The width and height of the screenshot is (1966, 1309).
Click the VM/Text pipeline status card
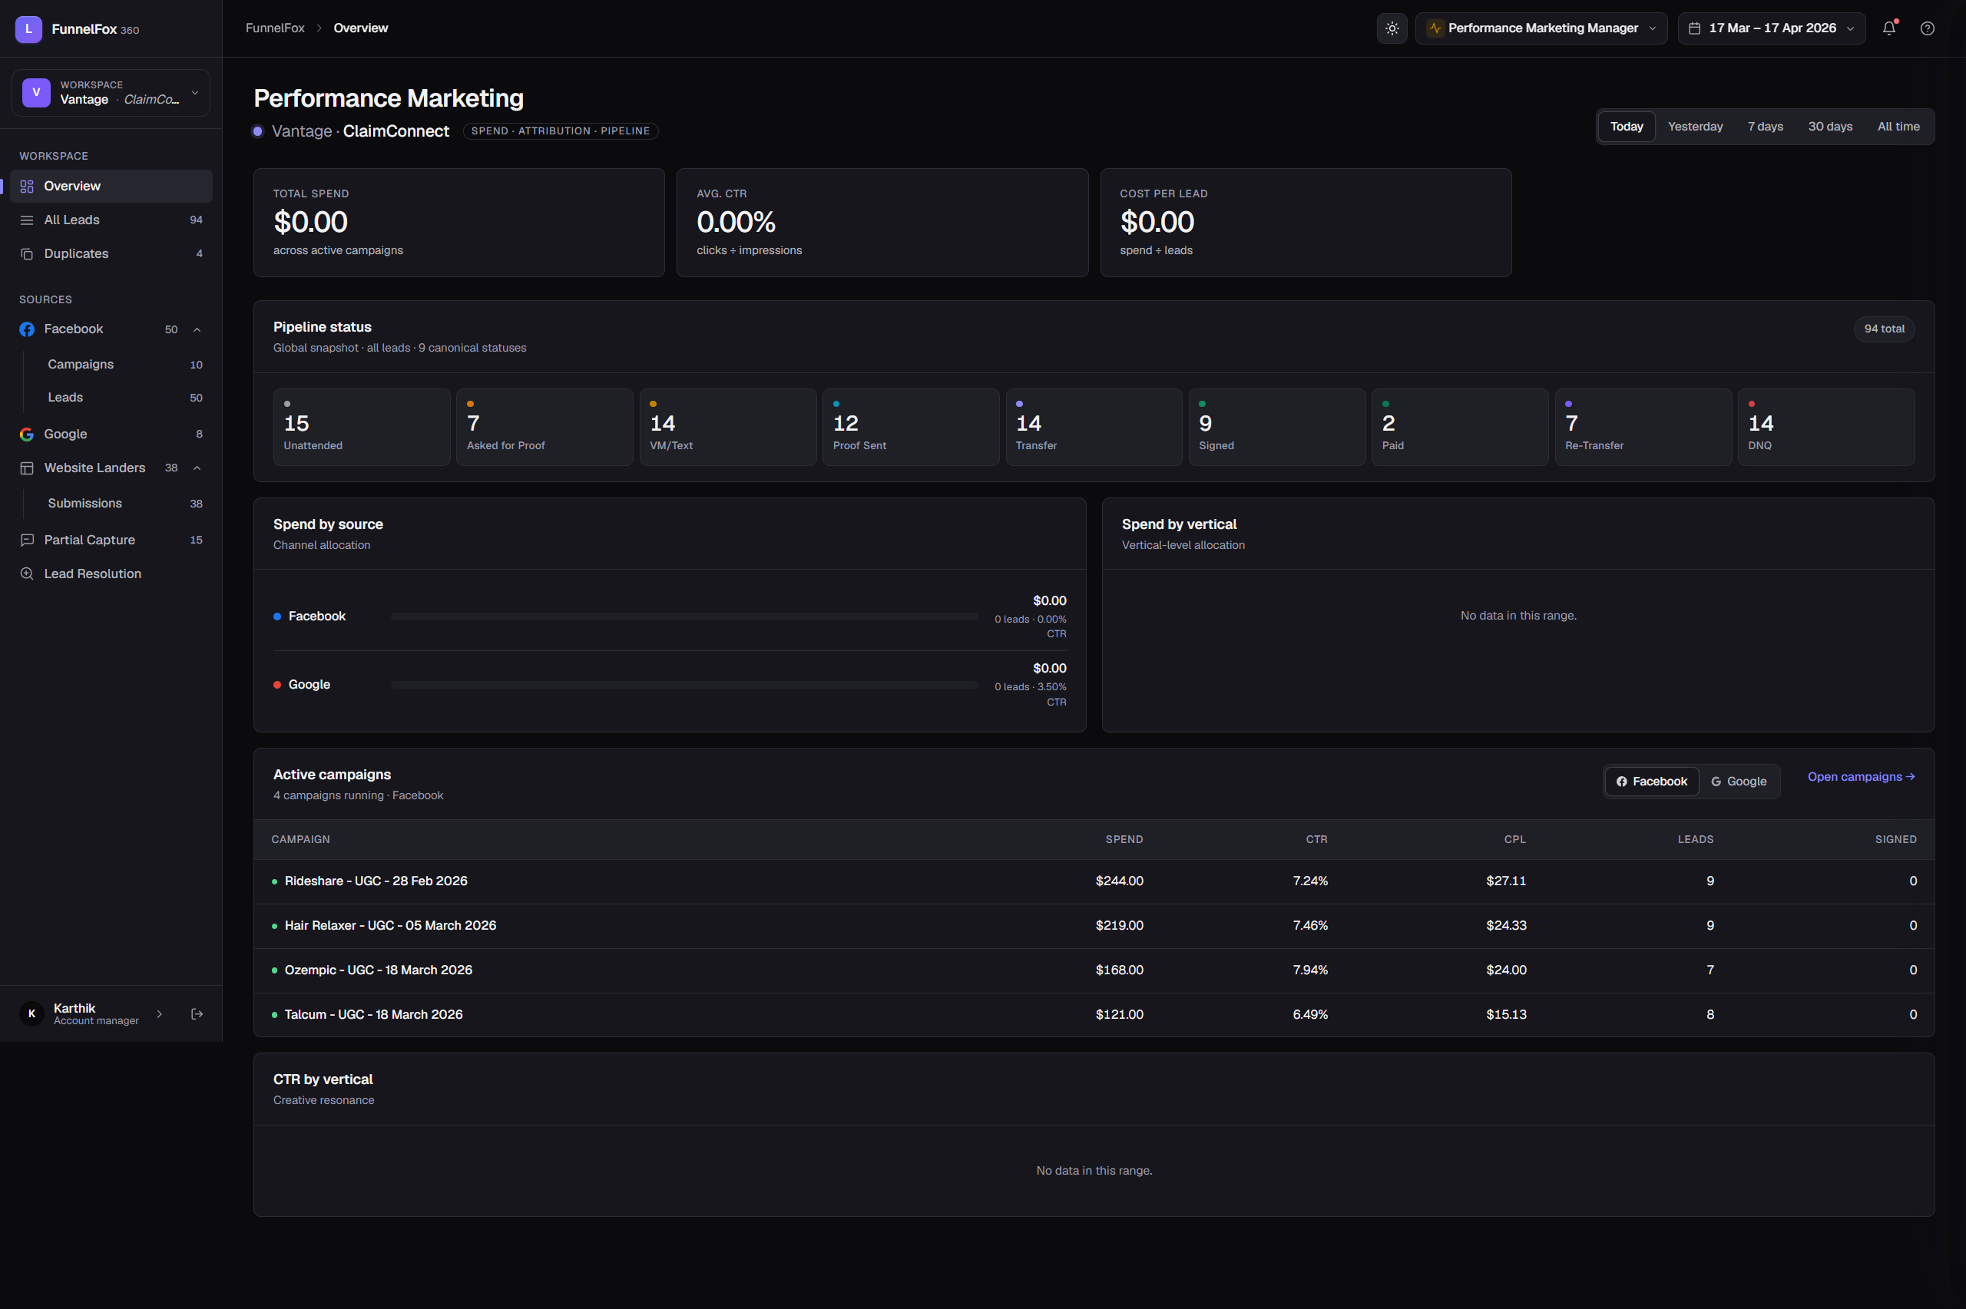(x=728, y=428)
